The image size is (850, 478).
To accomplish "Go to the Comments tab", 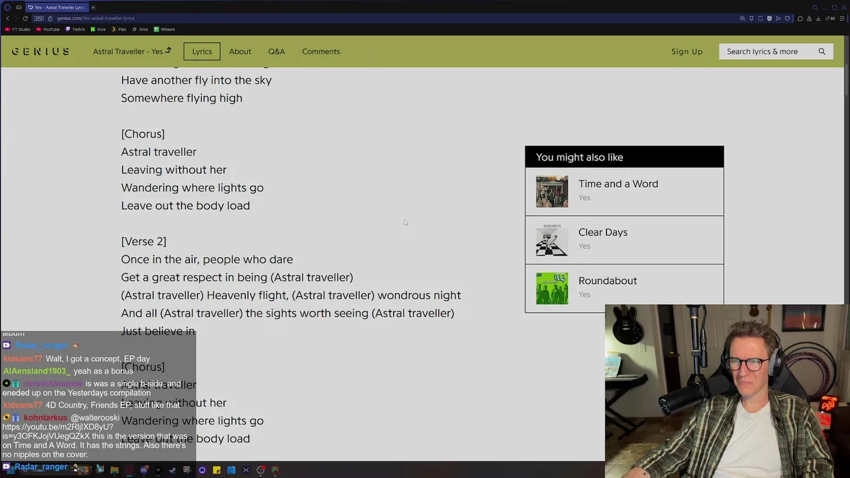I will (321, 51).
